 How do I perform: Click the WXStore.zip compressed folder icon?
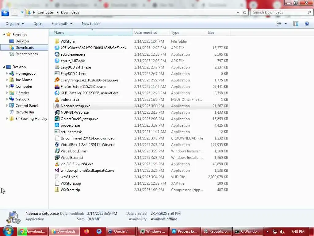pos(57,190)
